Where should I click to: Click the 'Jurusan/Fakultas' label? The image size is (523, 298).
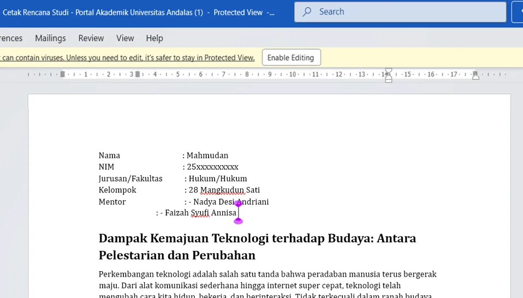[130, 179]
